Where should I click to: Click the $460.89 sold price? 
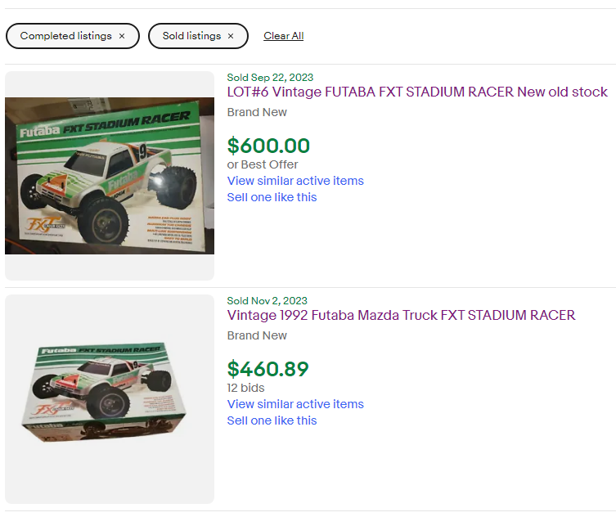(268, 369)
